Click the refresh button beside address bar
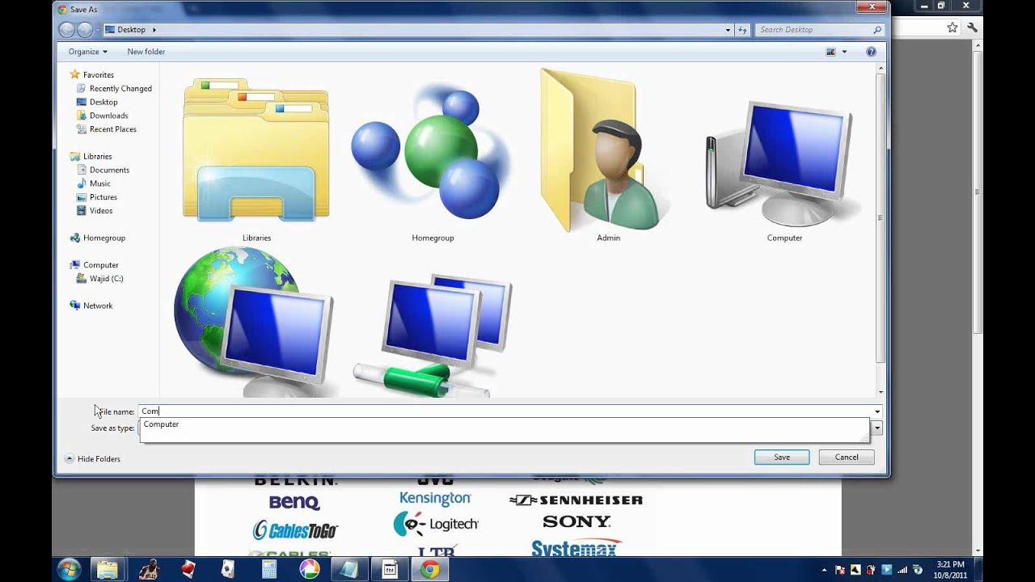The height and width of the screenshot is (582, 1035). [x=742, y=30]
